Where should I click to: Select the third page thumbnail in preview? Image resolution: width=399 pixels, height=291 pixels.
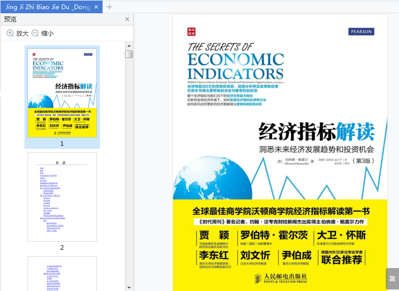62,274
